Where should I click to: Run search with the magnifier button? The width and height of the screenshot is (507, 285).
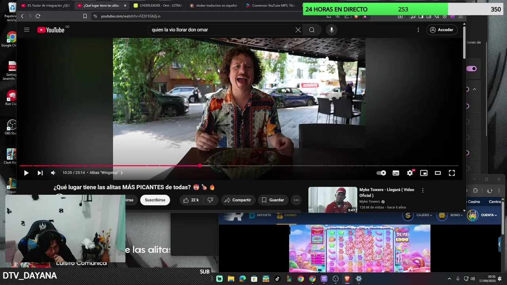pos(312,30)
